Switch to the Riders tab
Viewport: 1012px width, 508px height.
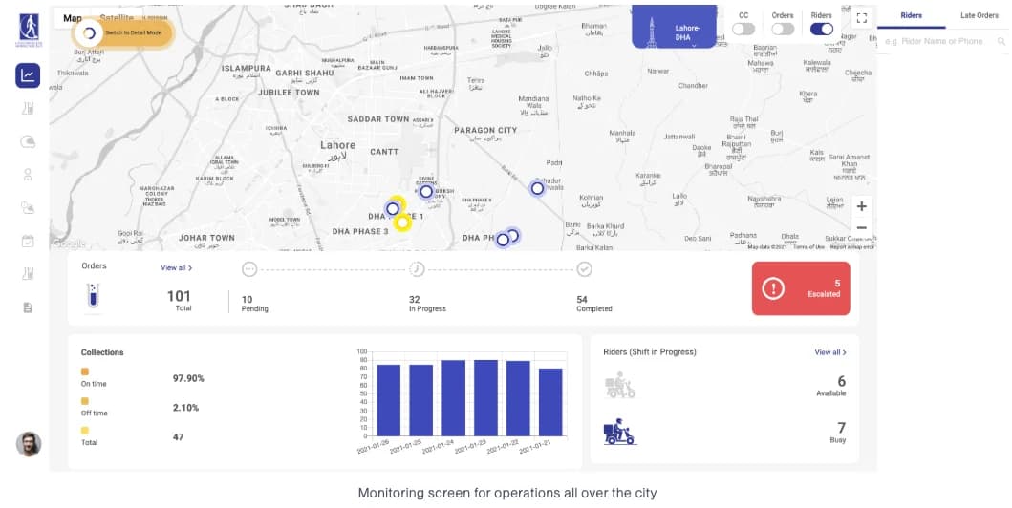pos(911,15)
